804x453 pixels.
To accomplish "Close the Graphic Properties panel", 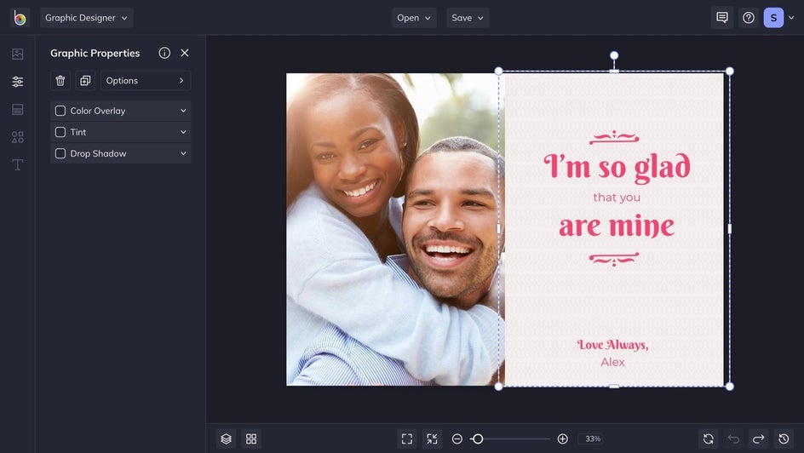I will tap(185, 53).
